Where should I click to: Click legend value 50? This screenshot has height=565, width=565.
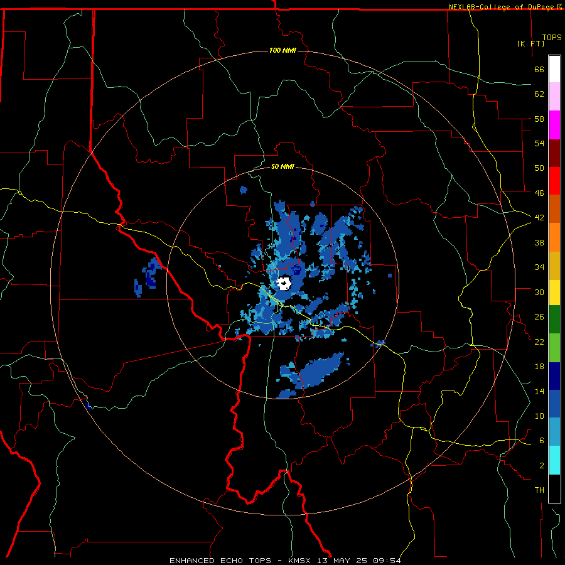coord(539,168)
